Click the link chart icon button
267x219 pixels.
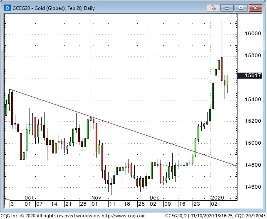(213, 8)
